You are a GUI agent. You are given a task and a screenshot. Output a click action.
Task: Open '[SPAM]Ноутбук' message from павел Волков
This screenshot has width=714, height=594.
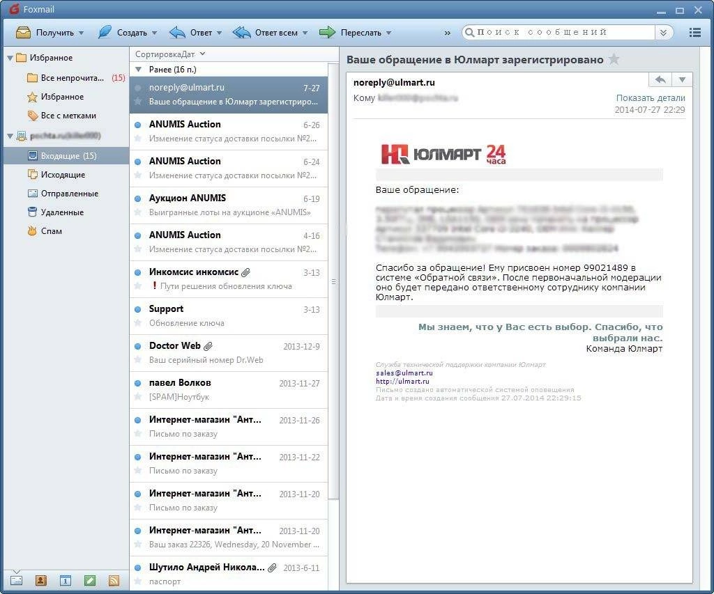pyautogui.click(x=229, y=390)
